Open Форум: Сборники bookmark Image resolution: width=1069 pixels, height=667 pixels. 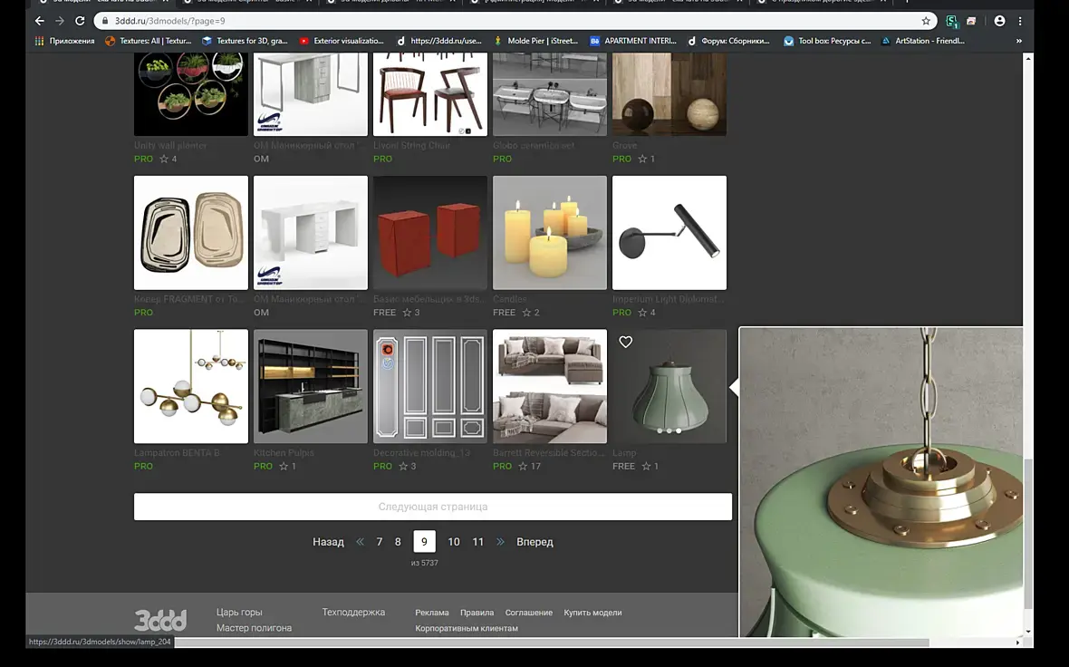pos(728,41)
